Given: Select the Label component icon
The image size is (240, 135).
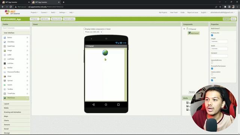Looking at the screenshot, I should click(x=5, y=55).
